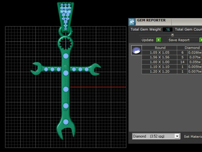The image size is (202, 152).
Task: Click the Total Gem Weight value .16
Action: point(167,30)
